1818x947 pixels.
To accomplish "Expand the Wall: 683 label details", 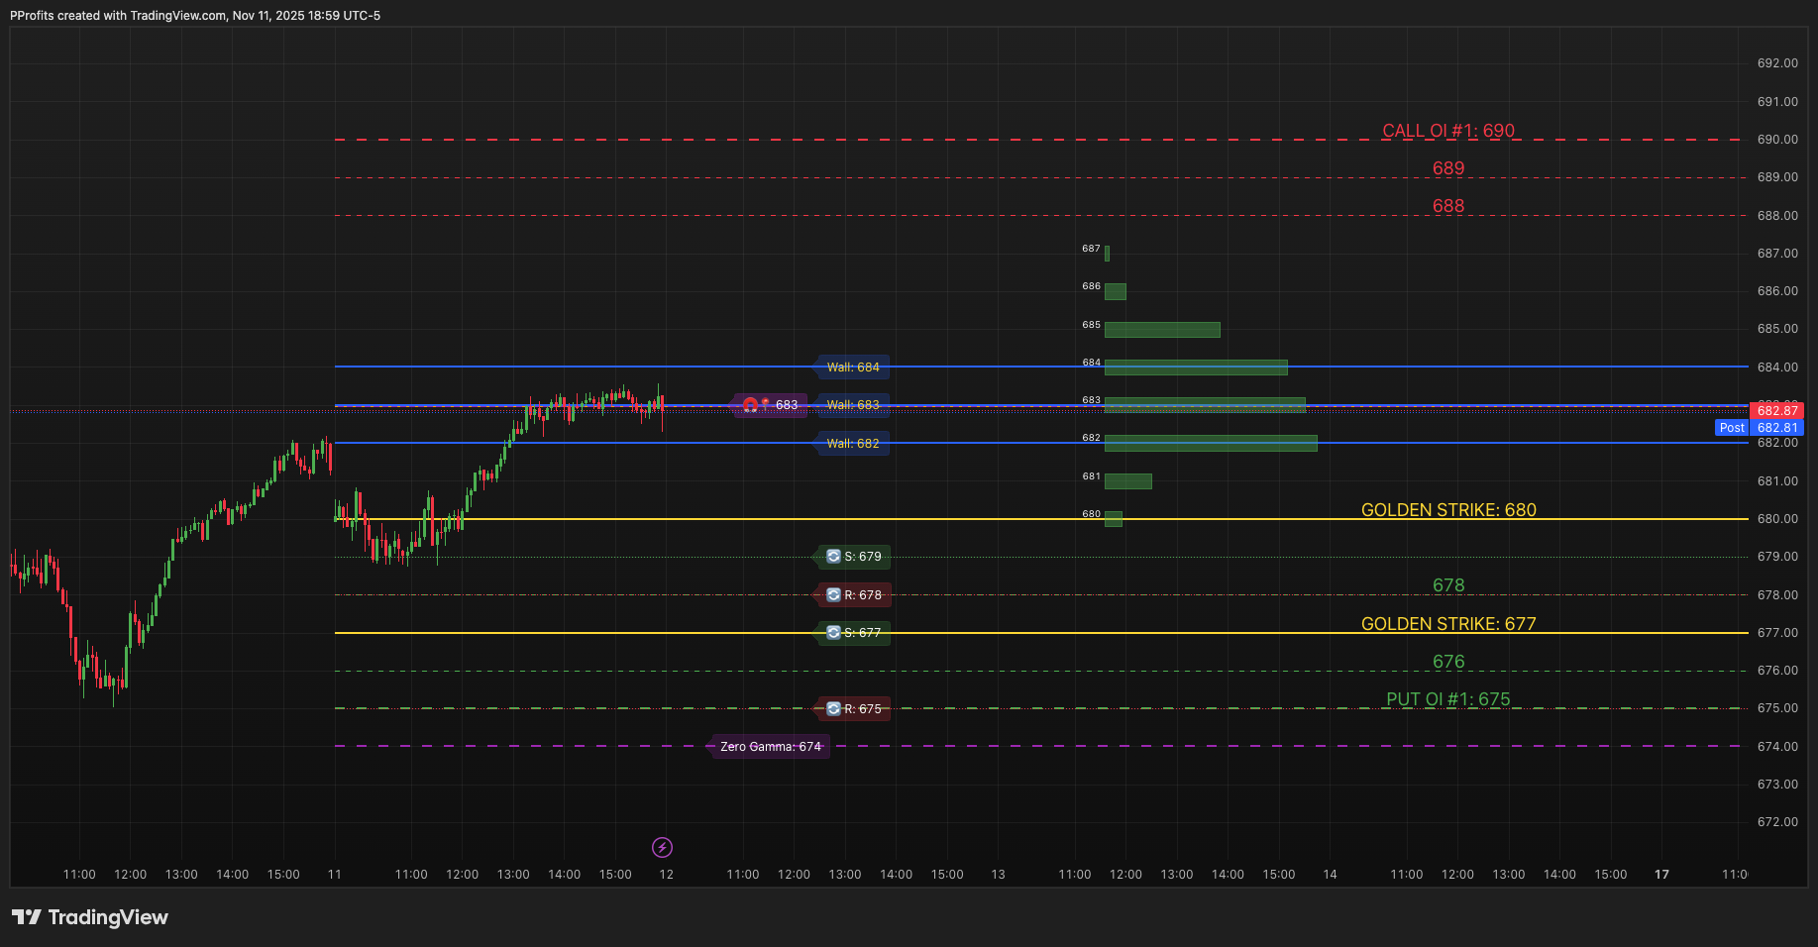I will click(854, 404).
